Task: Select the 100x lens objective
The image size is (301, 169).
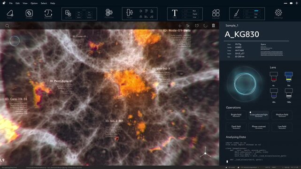Action: (x=289, y=93)
